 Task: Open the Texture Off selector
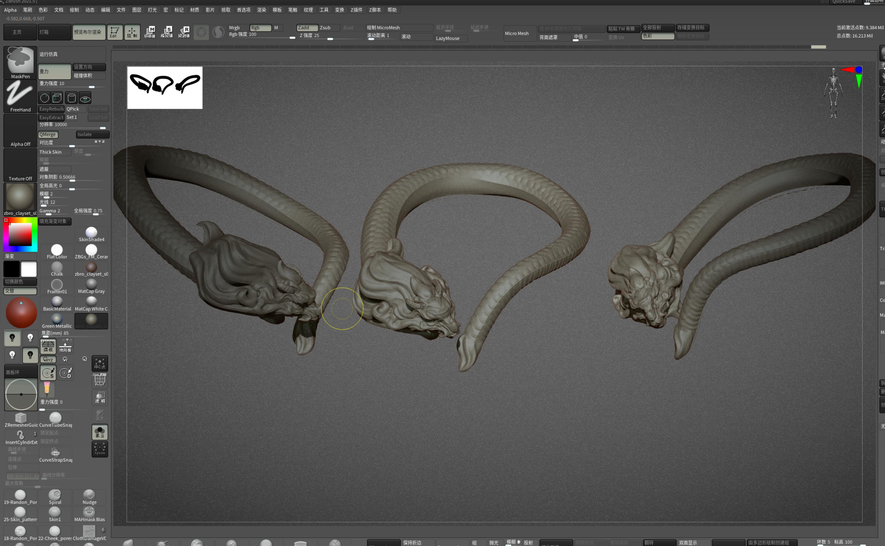[x=20, y=165]
